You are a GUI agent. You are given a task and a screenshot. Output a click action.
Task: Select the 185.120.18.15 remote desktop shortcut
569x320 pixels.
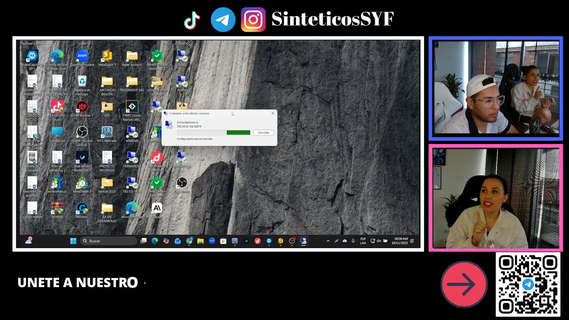click(x=132, y=185)
